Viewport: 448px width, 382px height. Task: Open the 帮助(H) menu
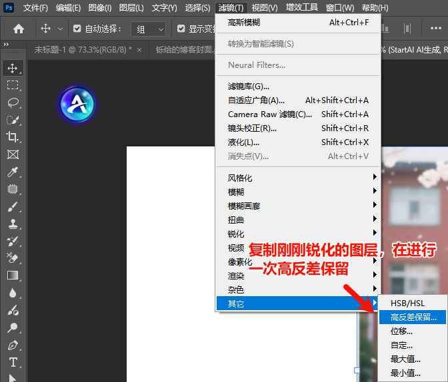pos(375,8)
